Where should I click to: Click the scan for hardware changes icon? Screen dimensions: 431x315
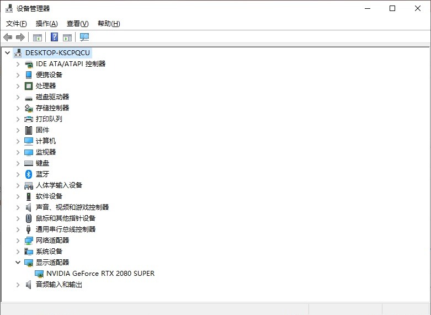click(84, 37)
